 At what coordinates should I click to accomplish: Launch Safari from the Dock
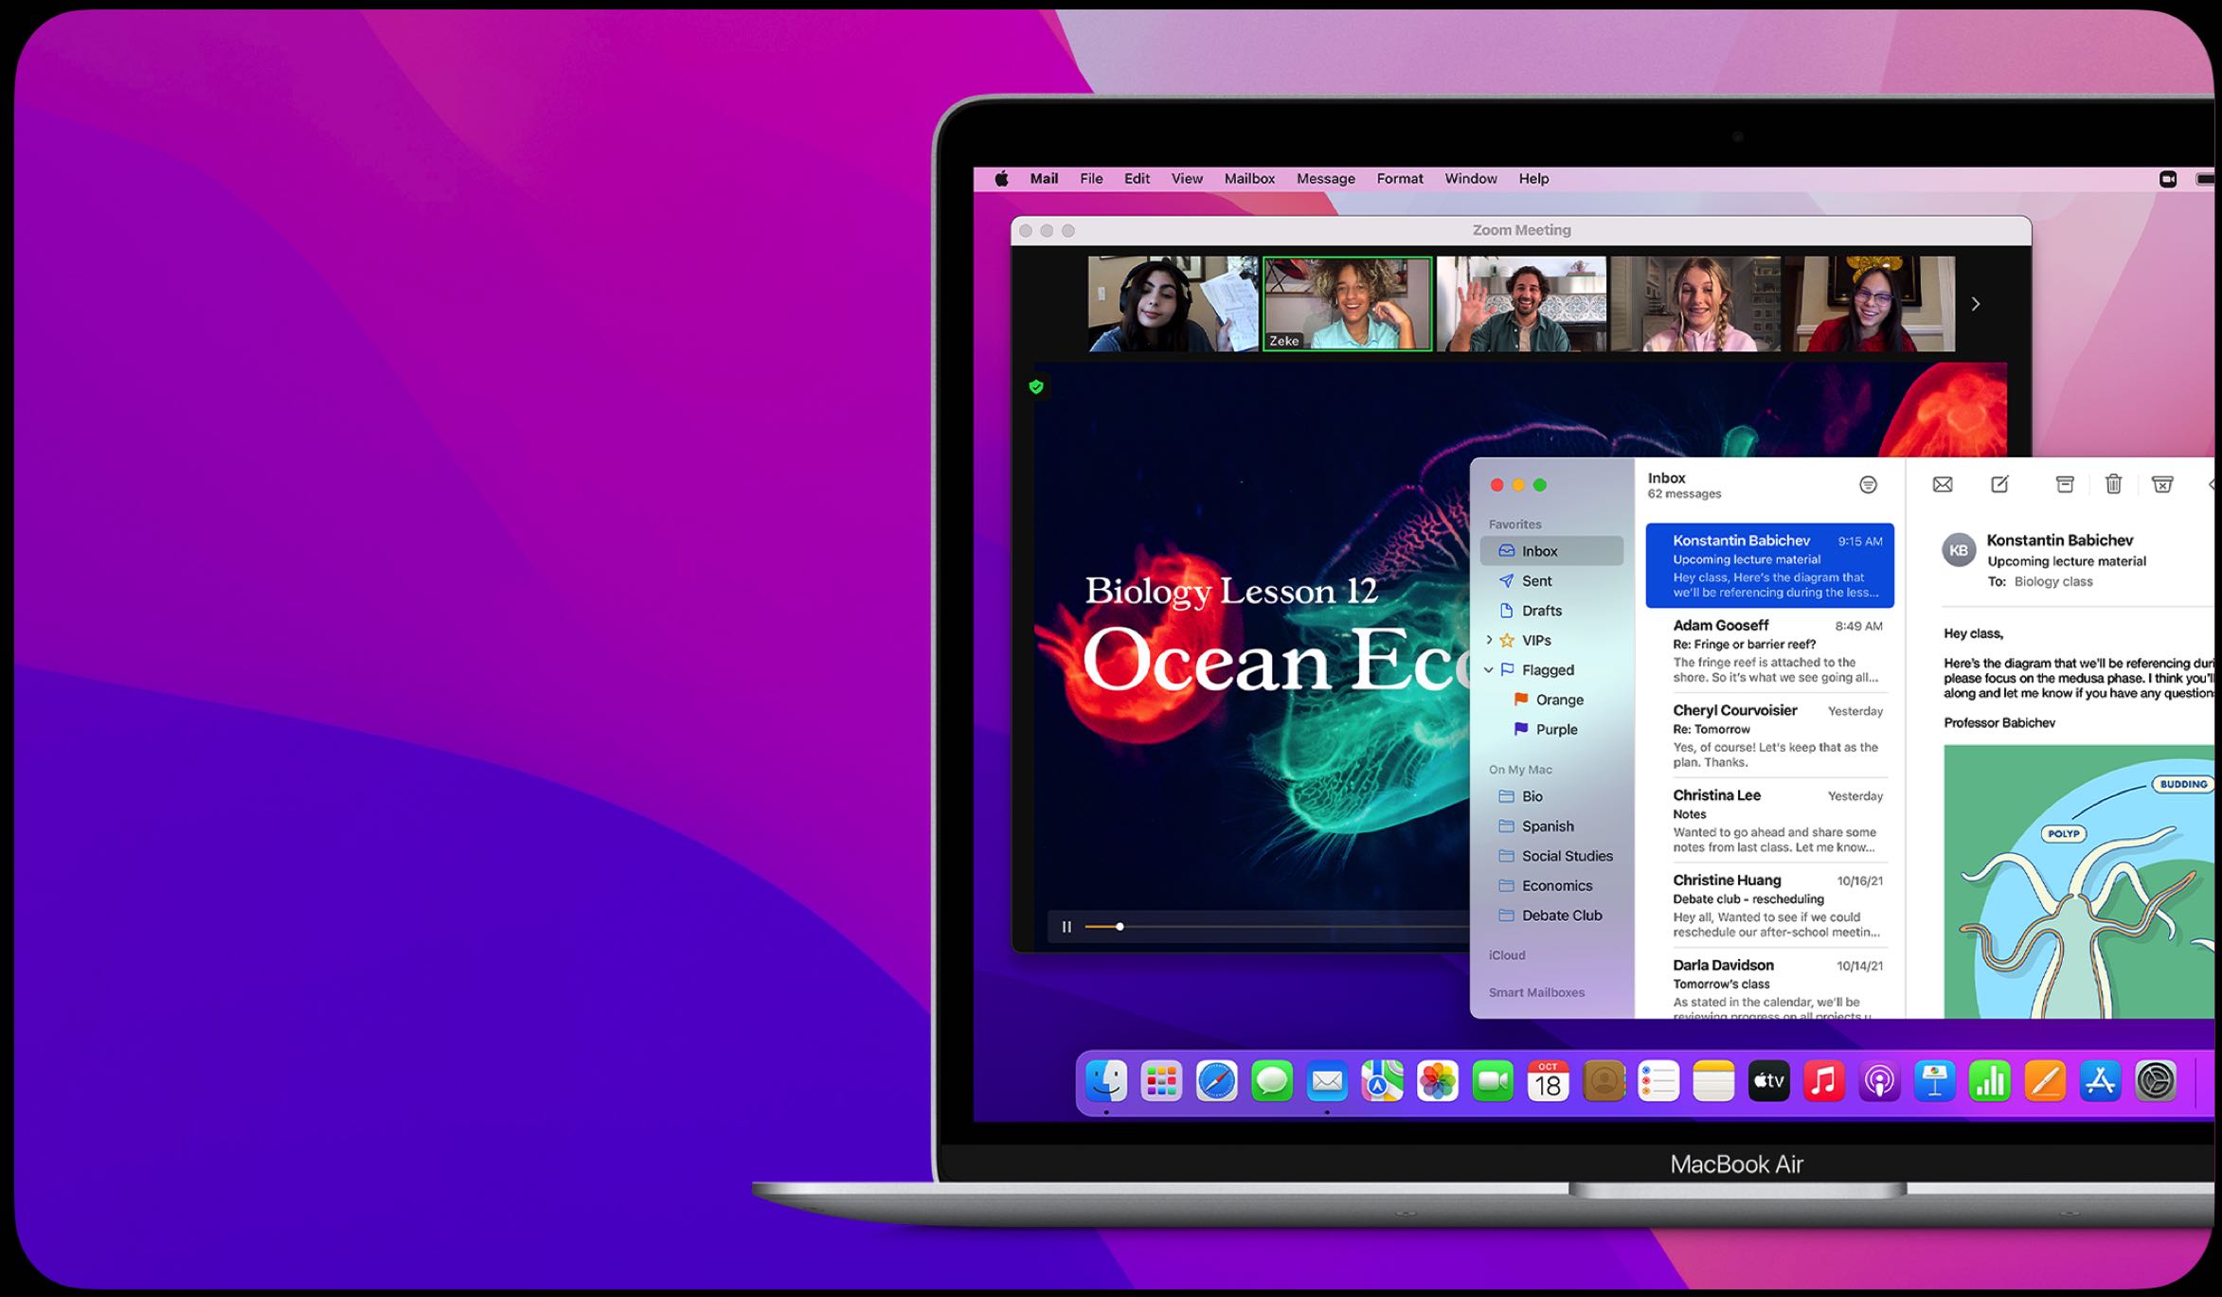pos(1217,1081)
